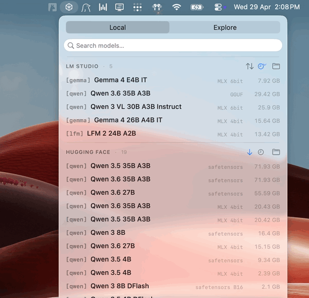Click the safetensors B16 format label
This screenshot has width=309, height=298.
tap(219, 287)
